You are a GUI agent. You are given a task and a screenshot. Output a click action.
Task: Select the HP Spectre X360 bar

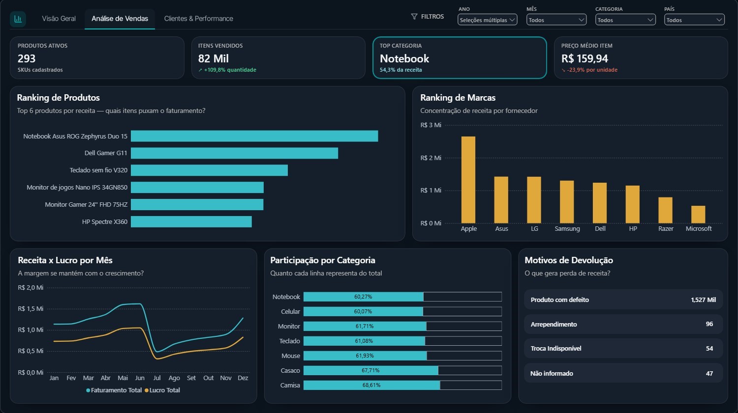tap(191, 221)
